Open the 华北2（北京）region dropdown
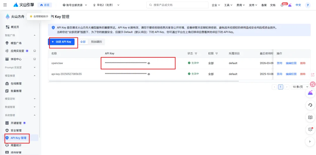Image resolution: width=316 pixels, height=155 pixels. (106, 5)
